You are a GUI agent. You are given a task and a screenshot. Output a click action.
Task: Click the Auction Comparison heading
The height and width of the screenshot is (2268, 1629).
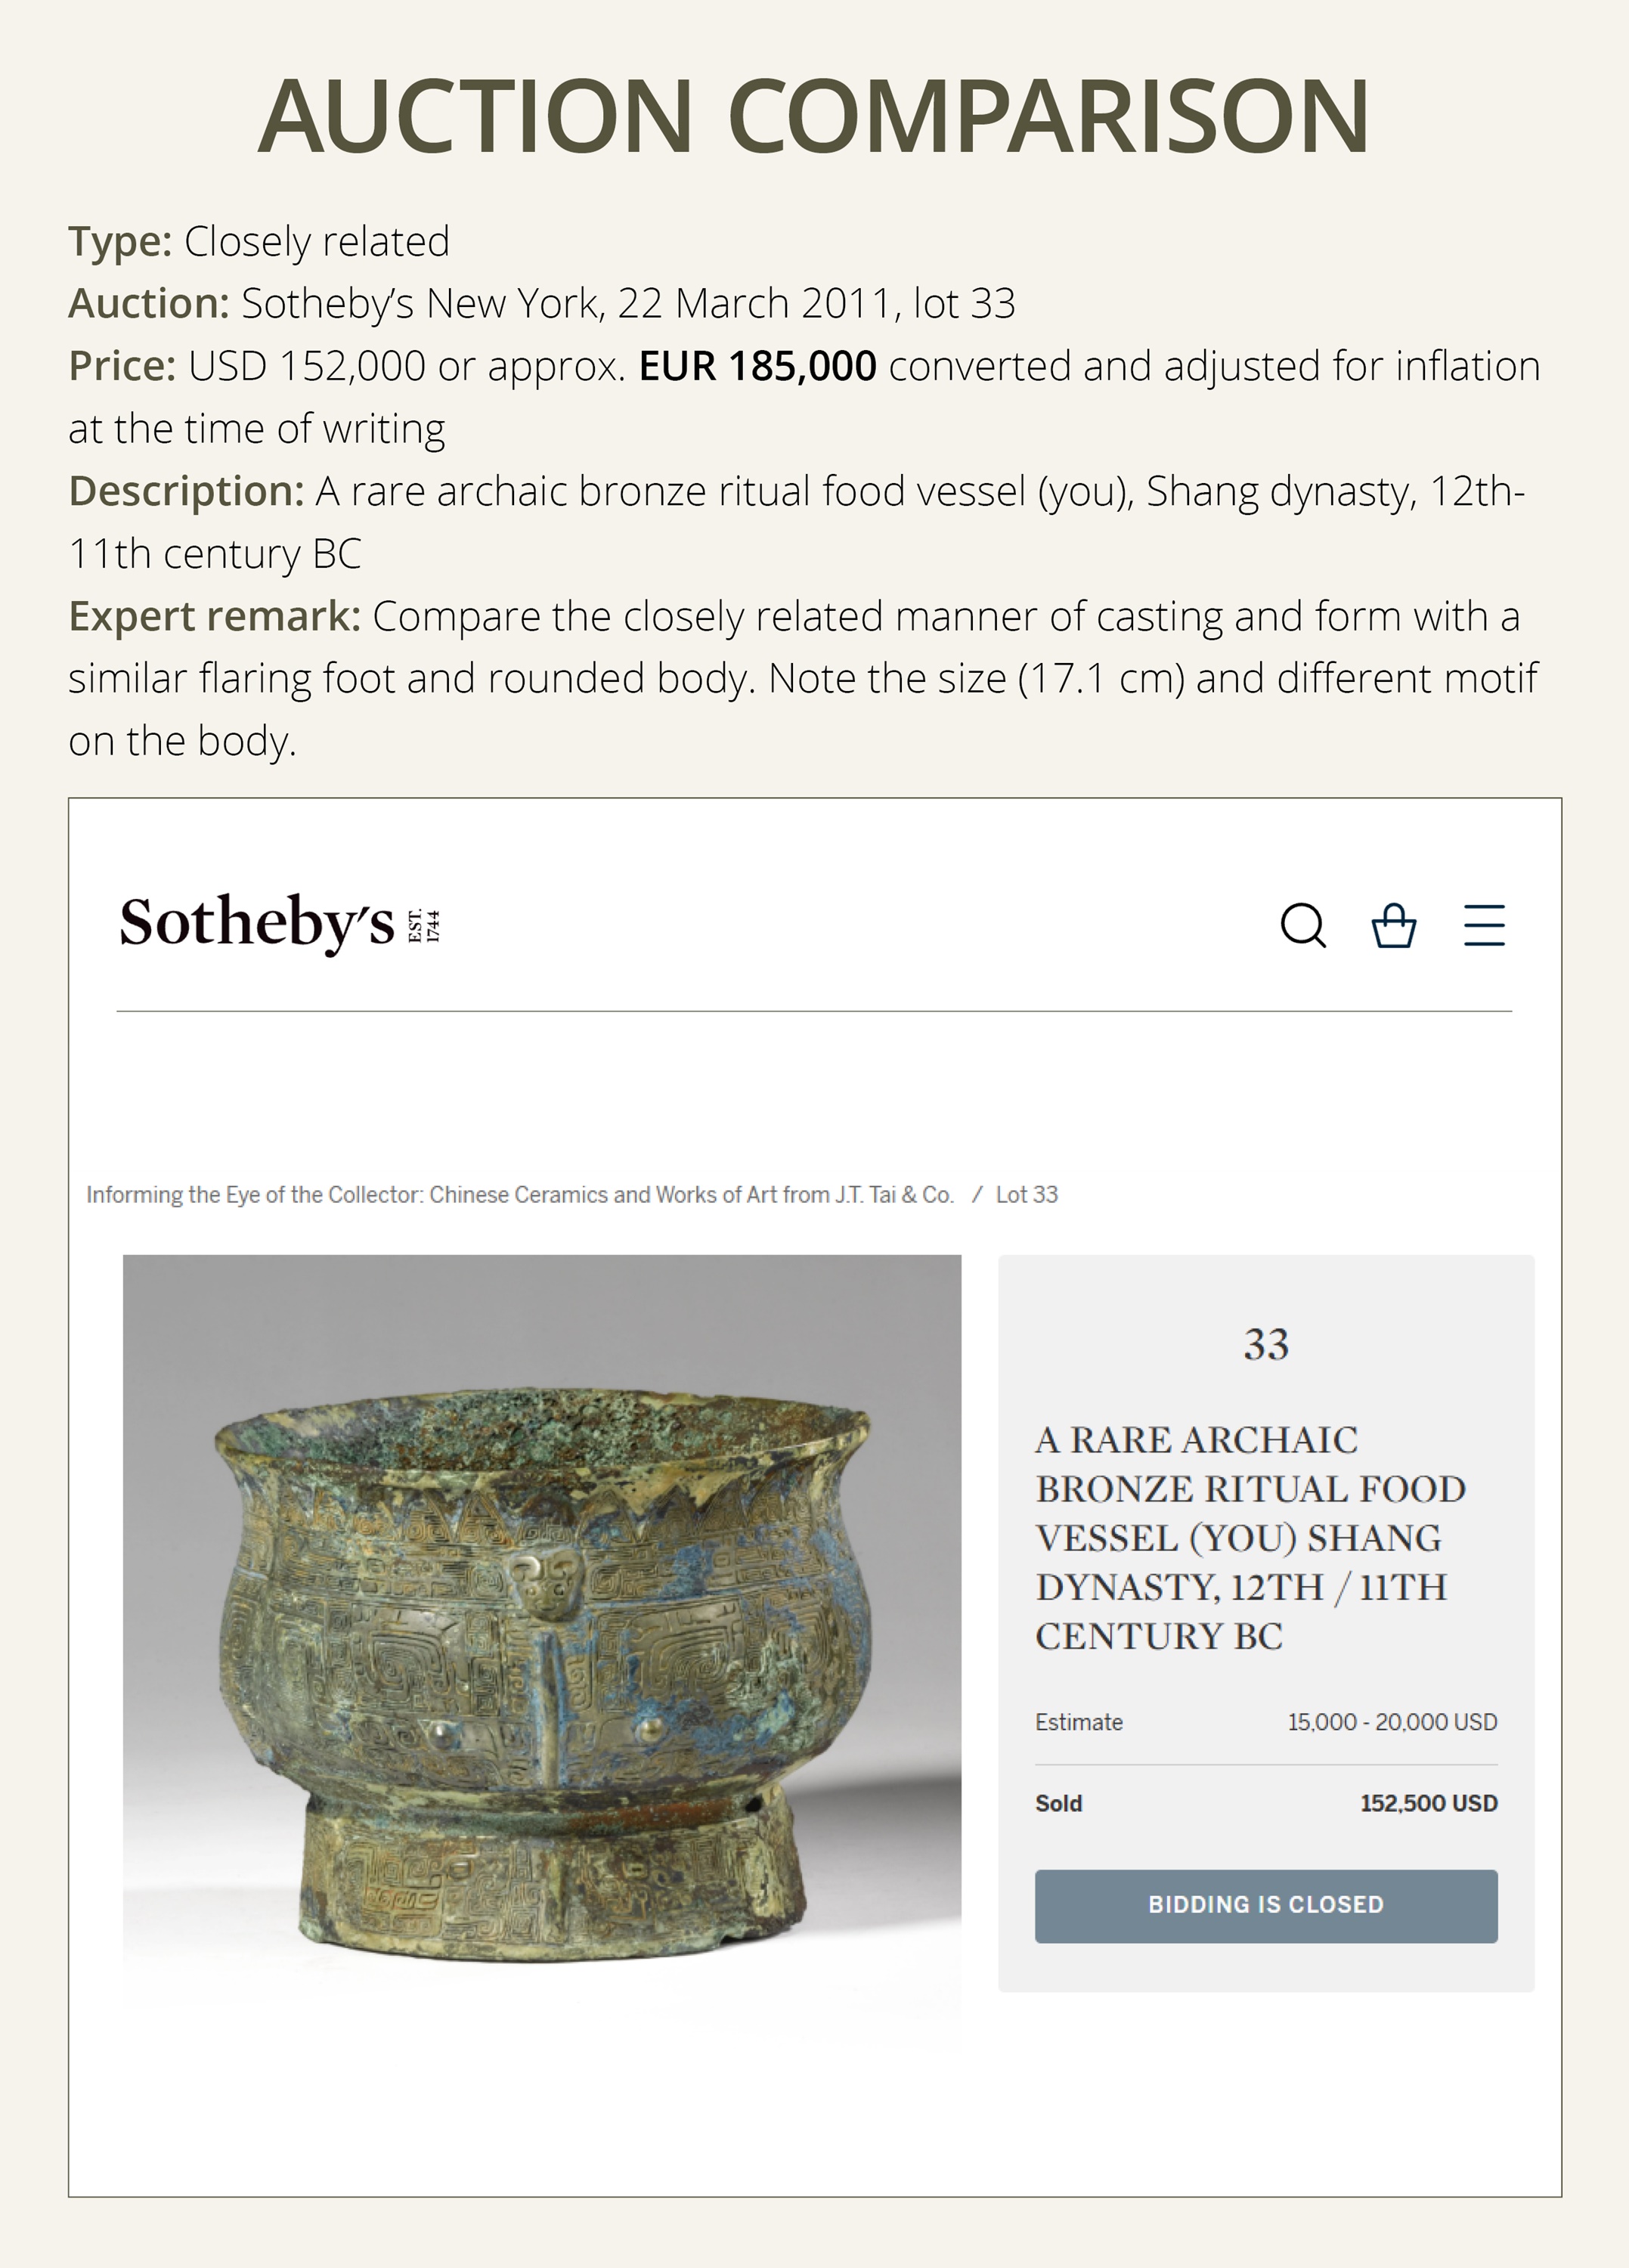[x=814, y=117]
